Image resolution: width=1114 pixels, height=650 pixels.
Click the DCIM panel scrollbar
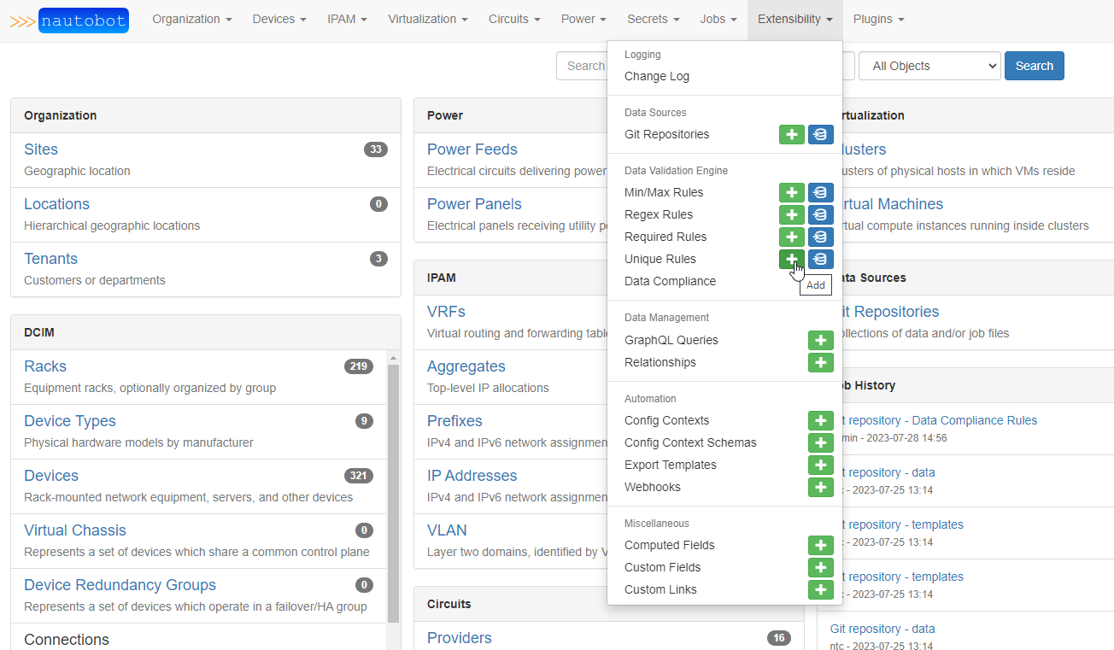(x=393, y=487)
